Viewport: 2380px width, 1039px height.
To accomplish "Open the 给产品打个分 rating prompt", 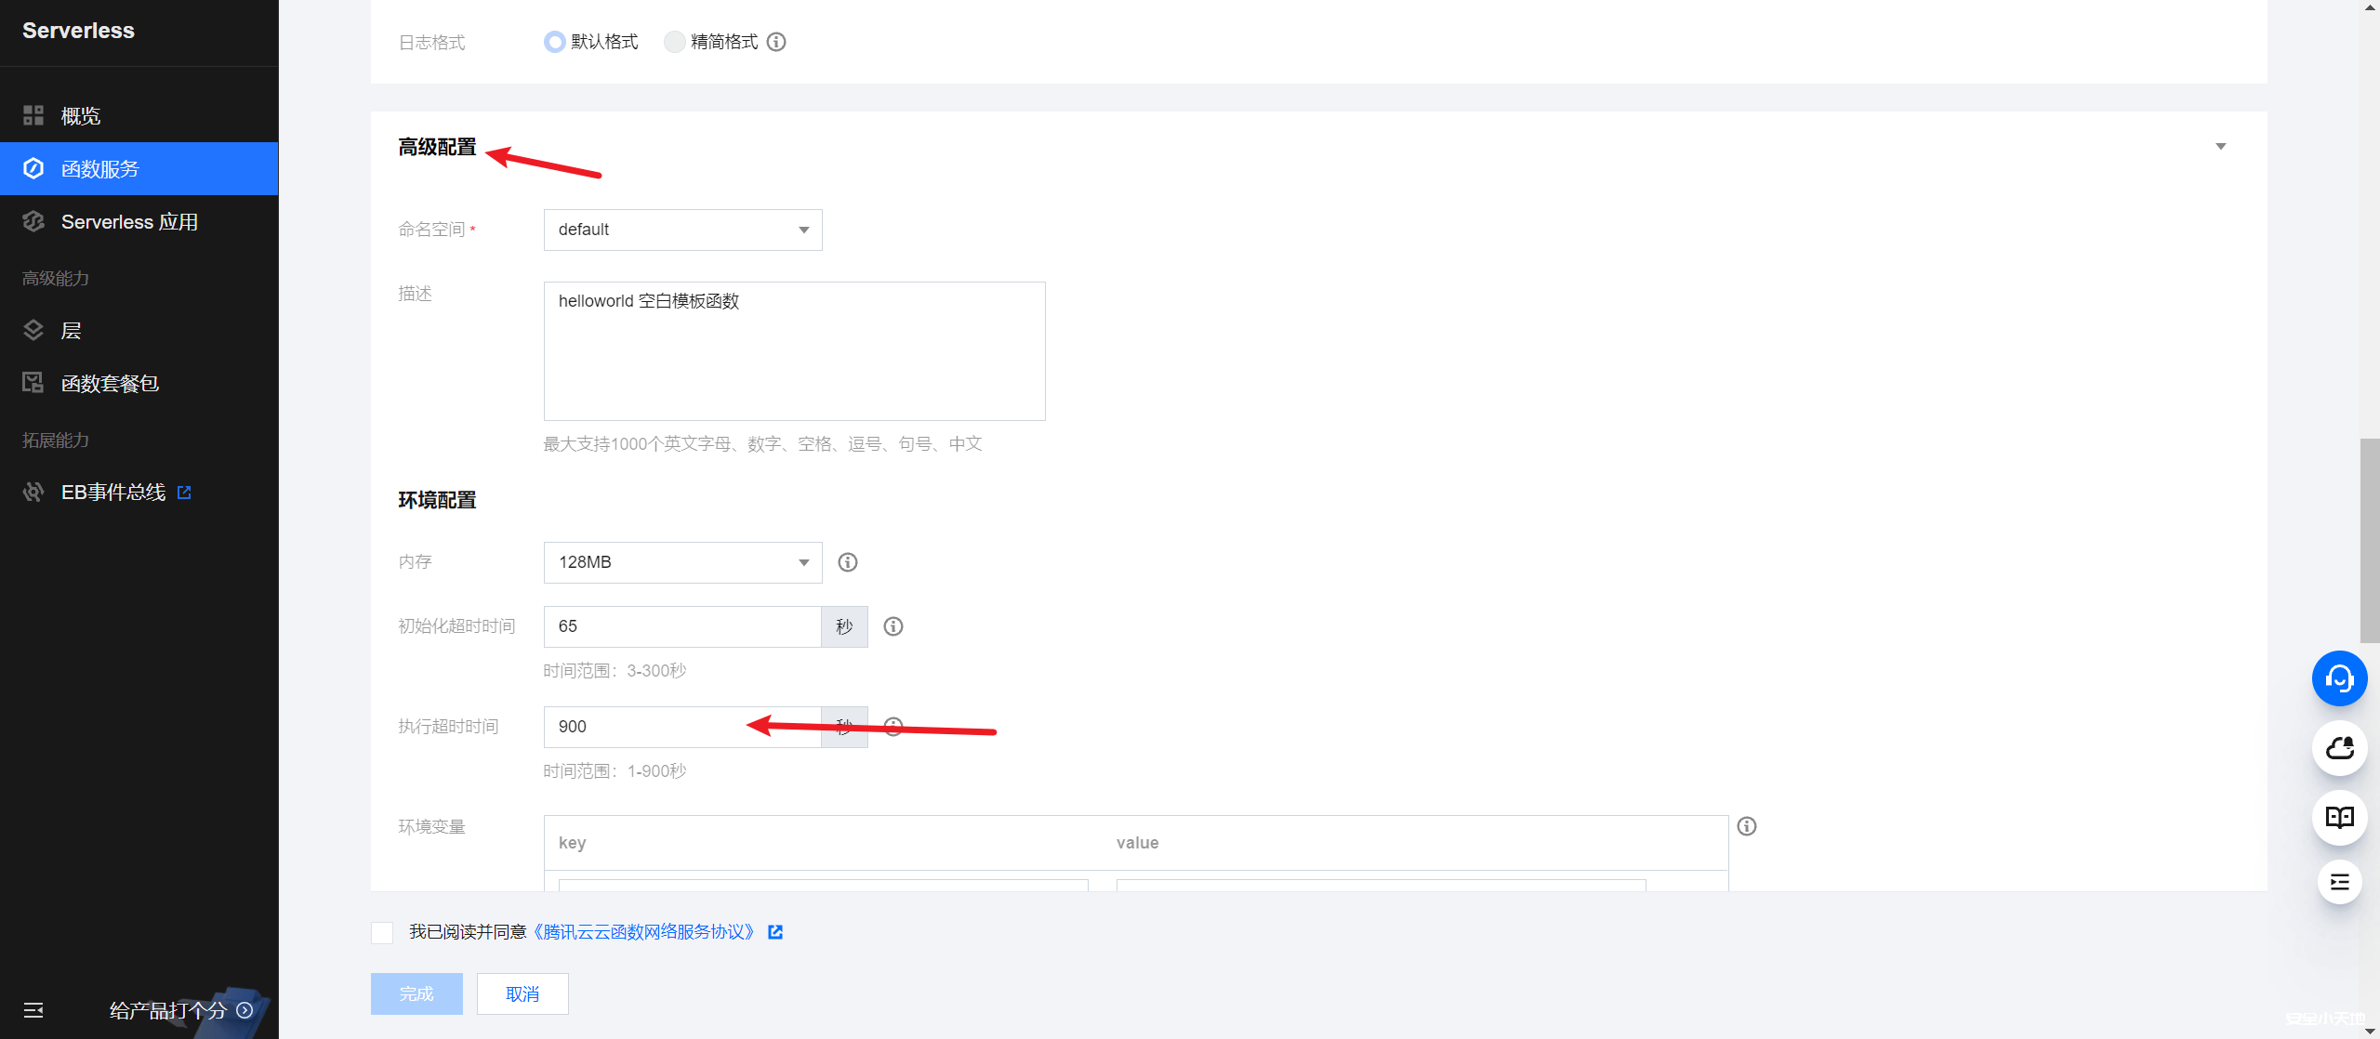I will click(x=168, y=1010).
